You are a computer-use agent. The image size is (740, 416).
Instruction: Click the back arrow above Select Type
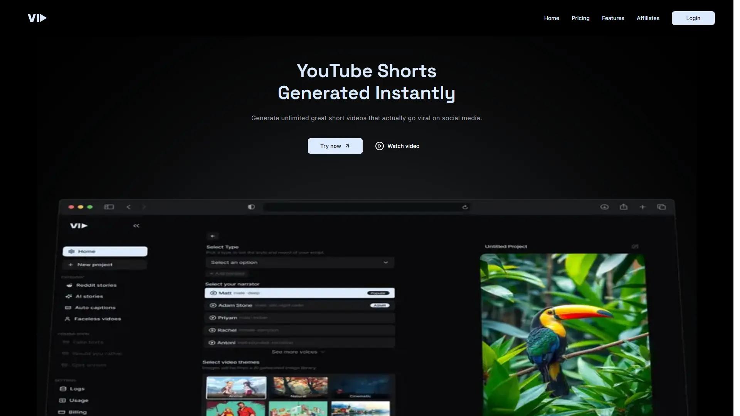click(x=213, y=236)
